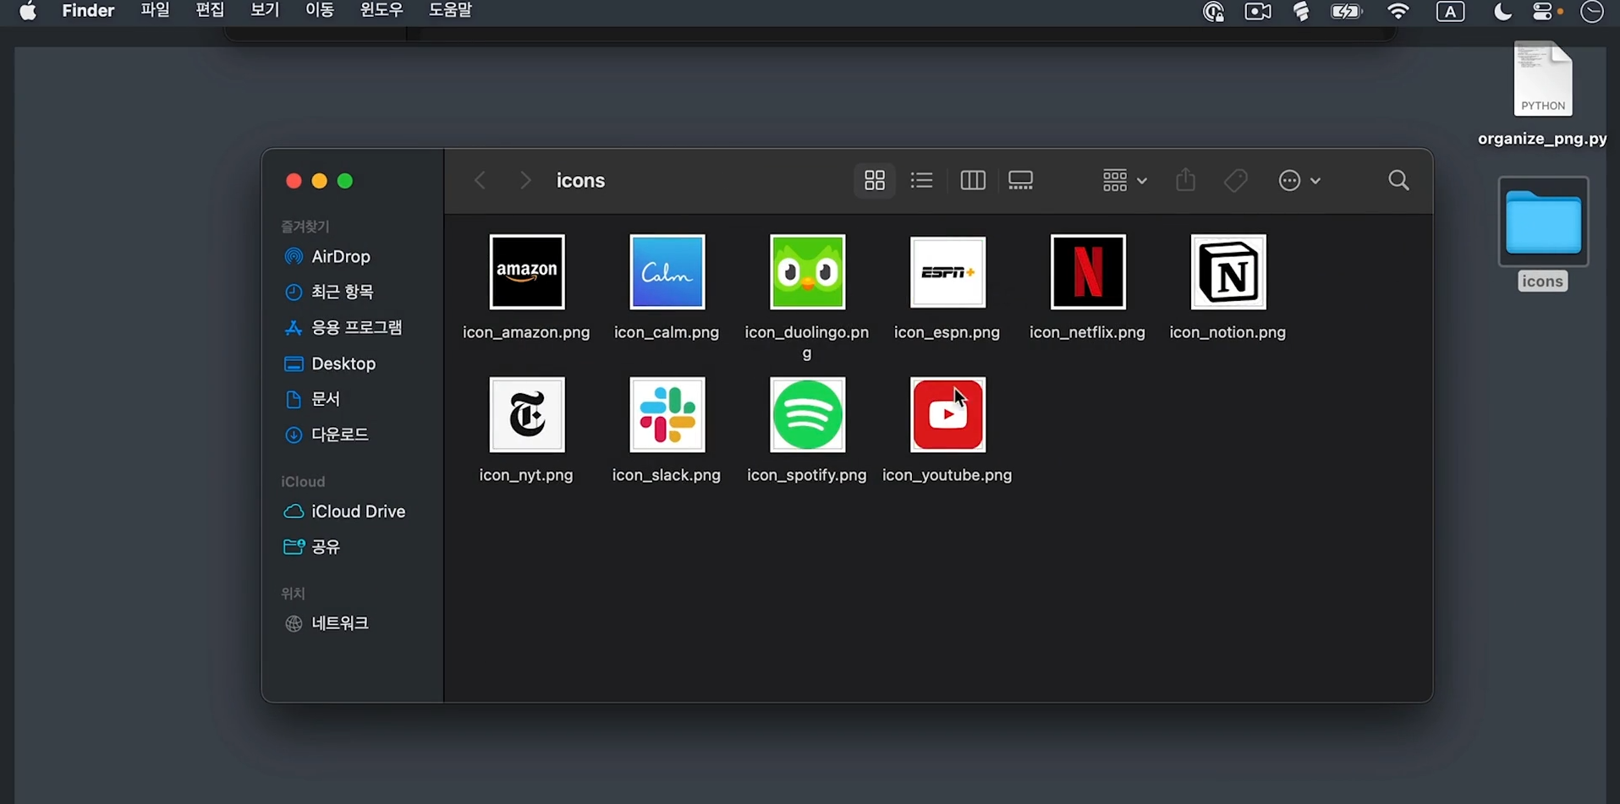Switch to list view
This screenshot has height=804, width=1620.
click(921, 180)
